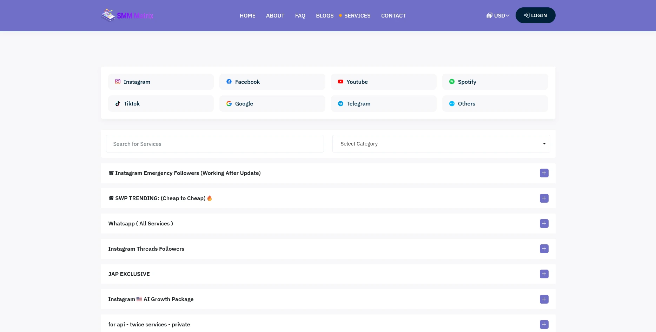Click the Youtube play icon

pos(340,82)
